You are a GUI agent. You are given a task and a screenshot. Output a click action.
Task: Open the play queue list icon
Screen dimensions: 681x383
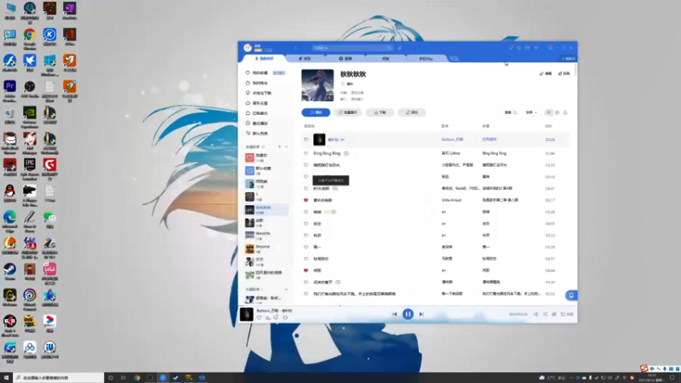click(x=566, y=314)
